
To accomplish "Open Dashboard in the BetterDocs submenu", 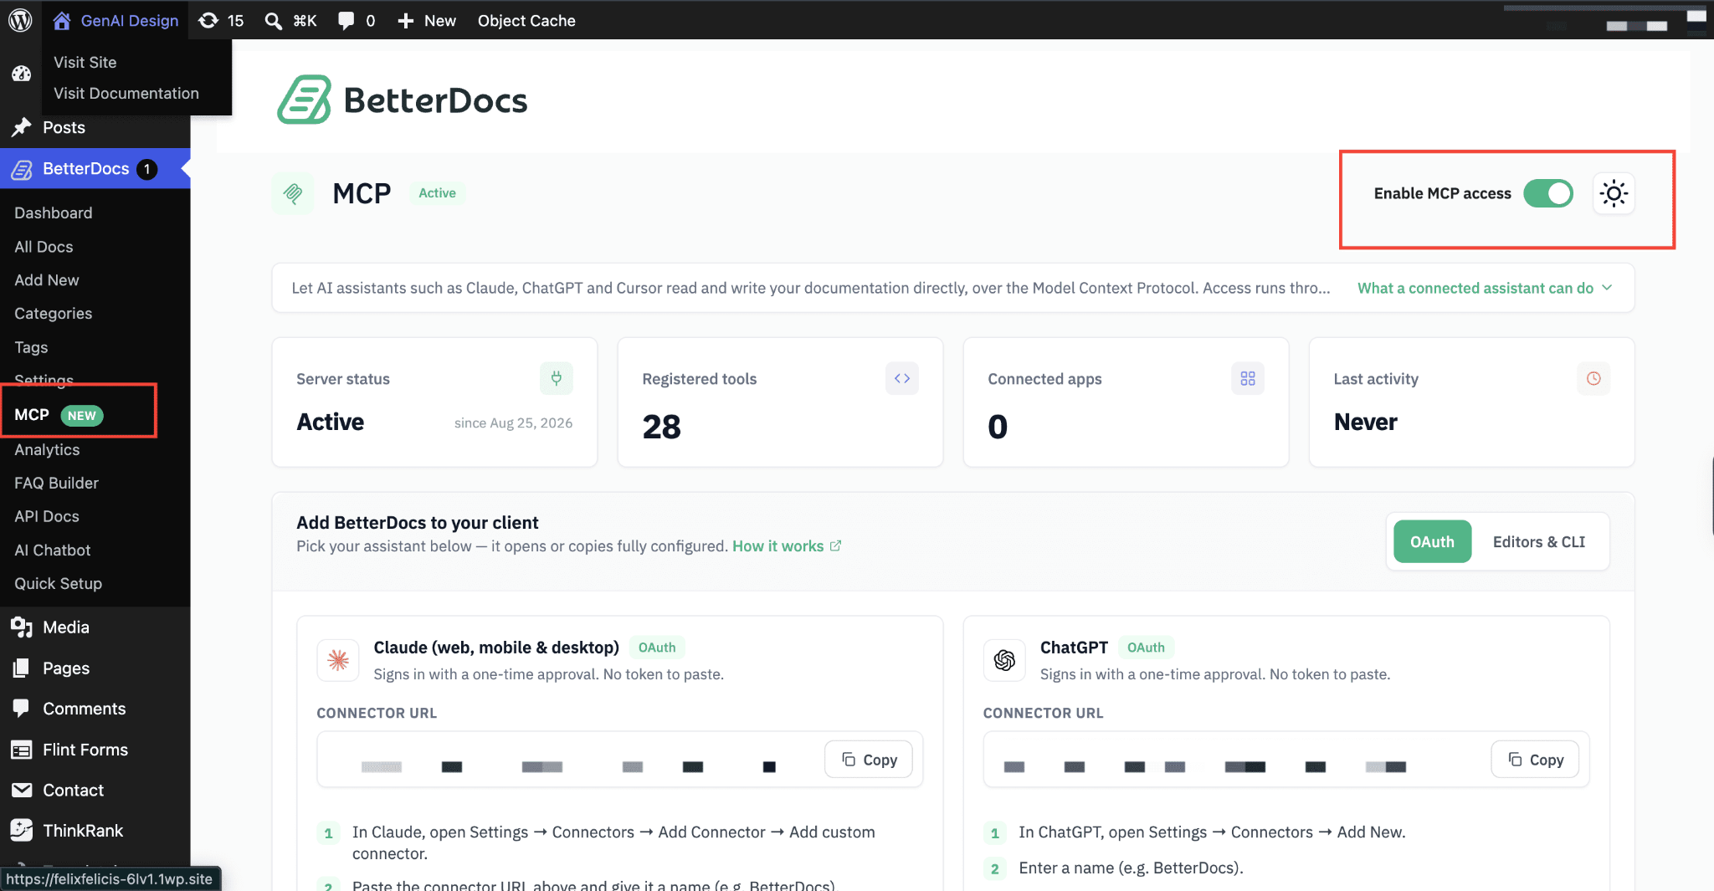I will tap(54, 213).
